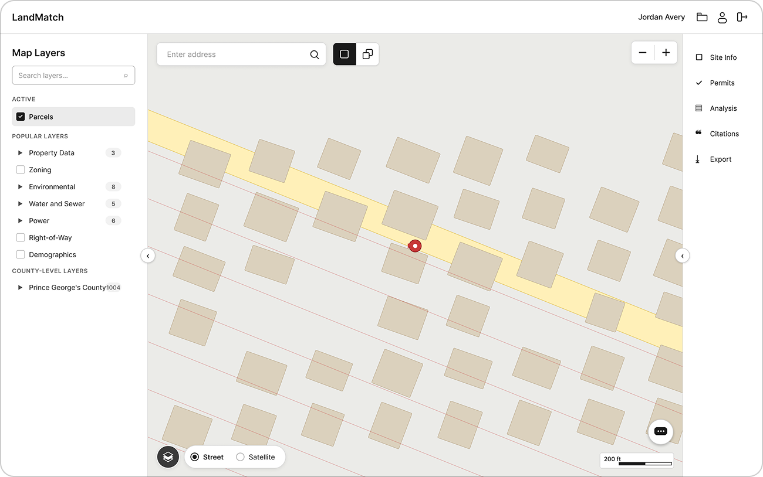Enable the Demographics layer checkbox
This screenshot has height=477, width=763.
[21, 255]
